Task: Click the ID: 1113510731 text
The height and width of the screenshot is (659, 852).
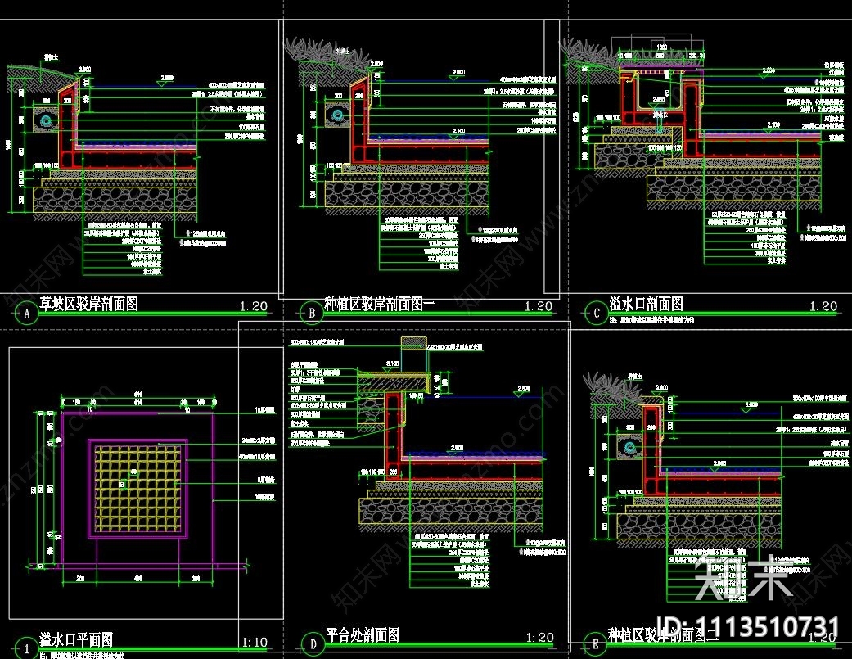Action: 748,626
